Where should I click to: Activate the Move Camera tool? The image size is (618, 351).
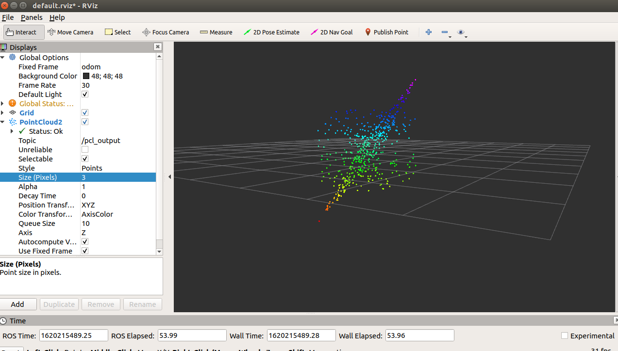coord(70,32)
